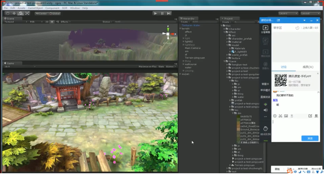
Task: Expand walksurce in Hierarchy
Action: tap(183, 64)
